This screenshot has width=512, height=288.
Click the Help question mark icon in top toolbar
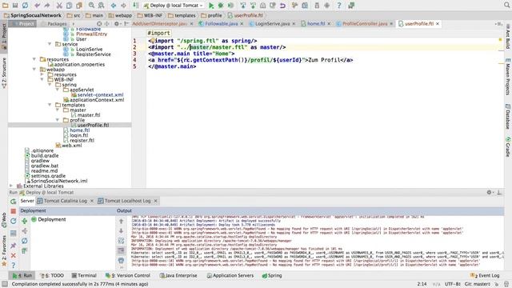click(x=339, y=6)
